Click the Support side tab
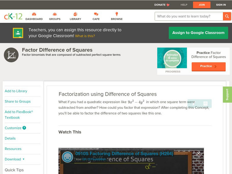Image resolution: width=232 pixels, height=174 pixels. tap(227, 95)
